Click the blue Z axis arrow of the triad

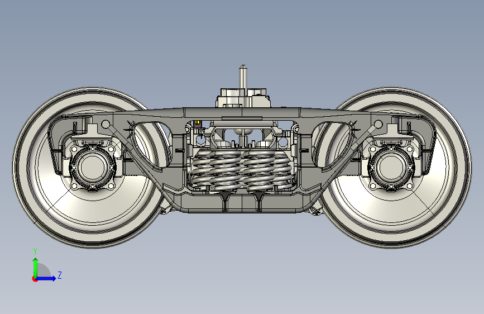tap(46, 278)
